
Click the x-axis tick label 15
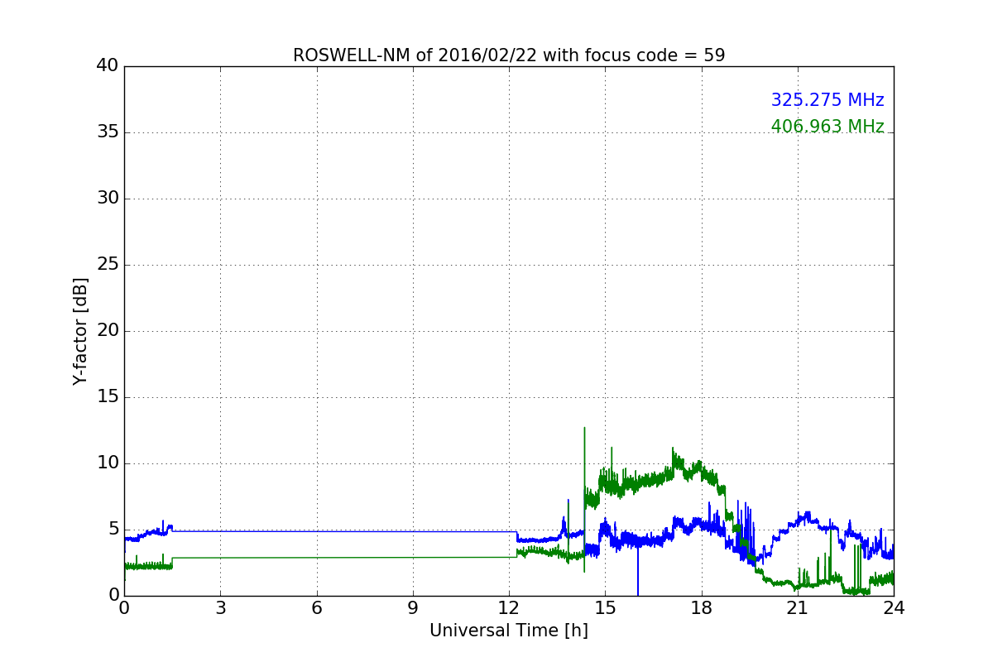(x=605, y=608)
